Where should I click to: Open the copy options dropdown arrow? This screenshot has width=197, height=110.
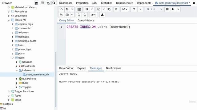pyautogui.click(x=104, y=9)
